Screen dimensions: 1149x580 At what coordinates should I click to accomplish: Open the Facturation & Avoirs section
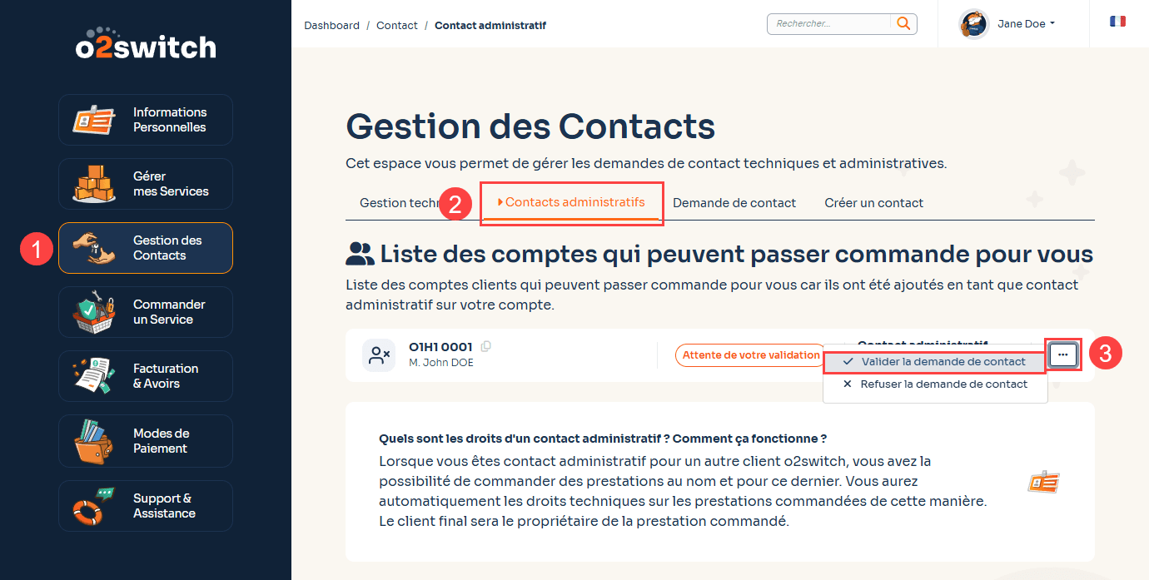pos(145,375)
